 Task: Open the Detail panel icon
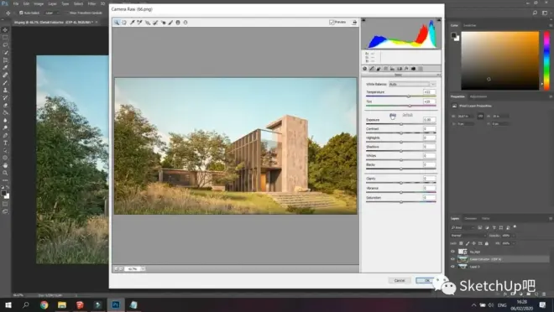(379, 69)
